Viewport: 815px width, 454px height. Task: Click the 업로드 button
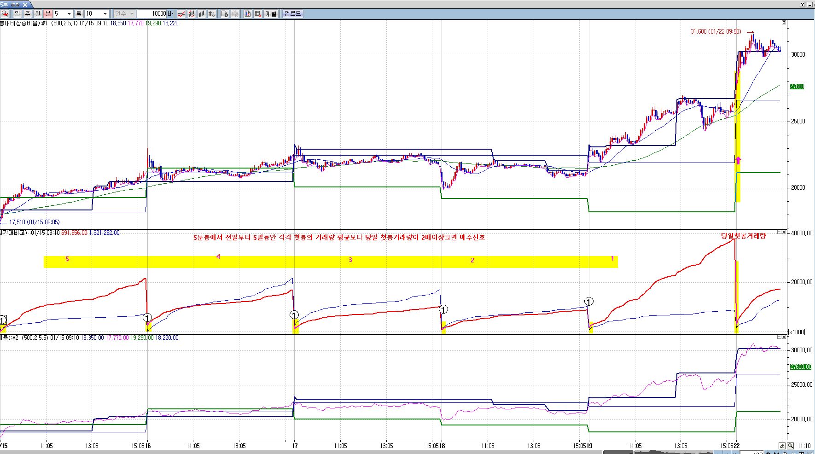(292, 14)
